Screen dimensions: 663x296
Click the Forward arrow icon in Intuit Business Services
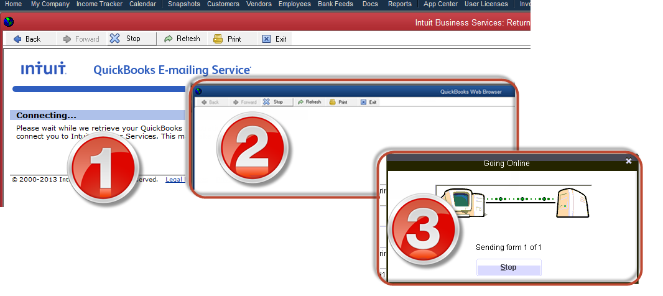pyautogui.click(x=67, y=39)
